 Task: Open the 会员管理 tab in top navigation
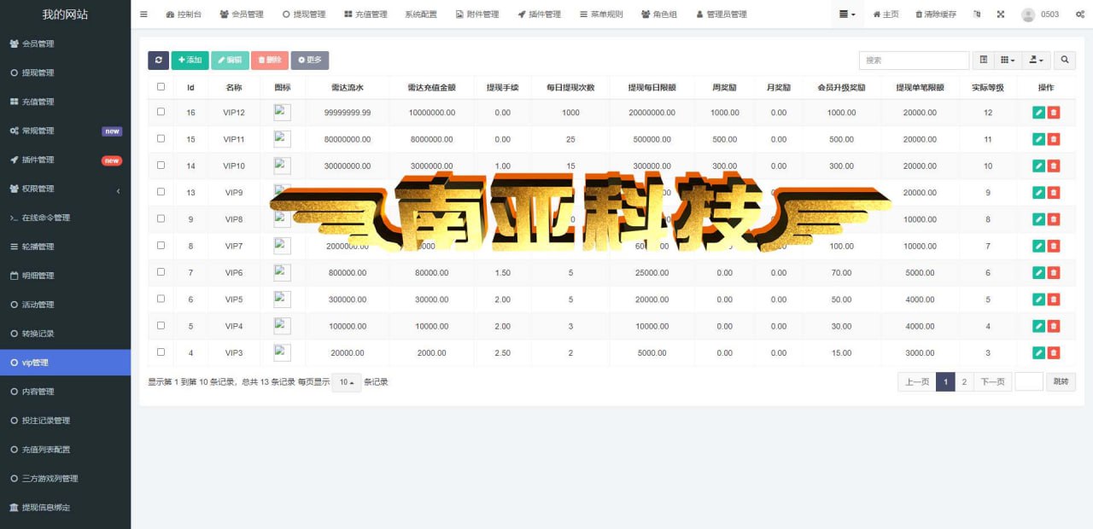pos(242,15)
